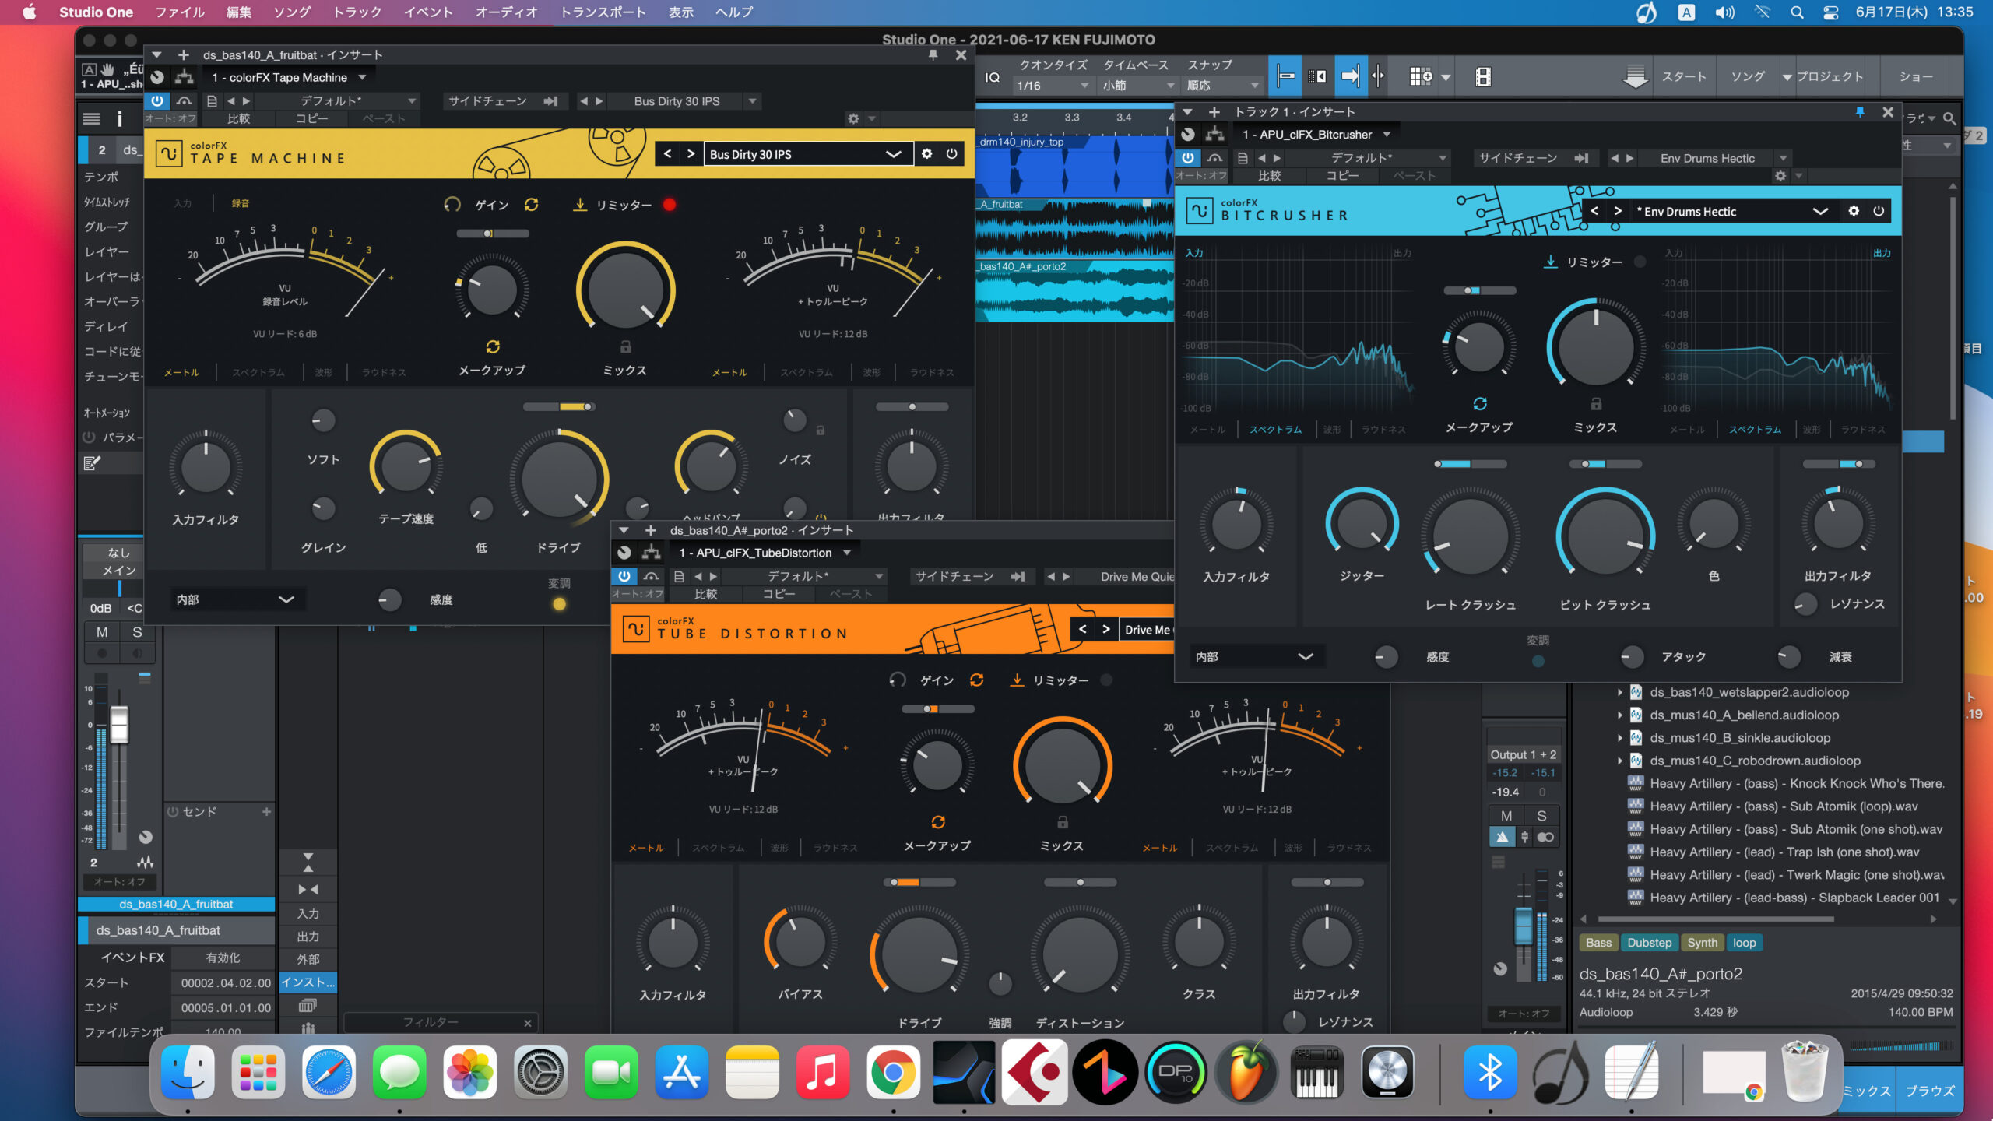The height and width of the screenshot is (1121, 1993).
Task: Open FL Studio fruit icon in Dock
Action: pyautogui.click(x=1246, y=1072)
